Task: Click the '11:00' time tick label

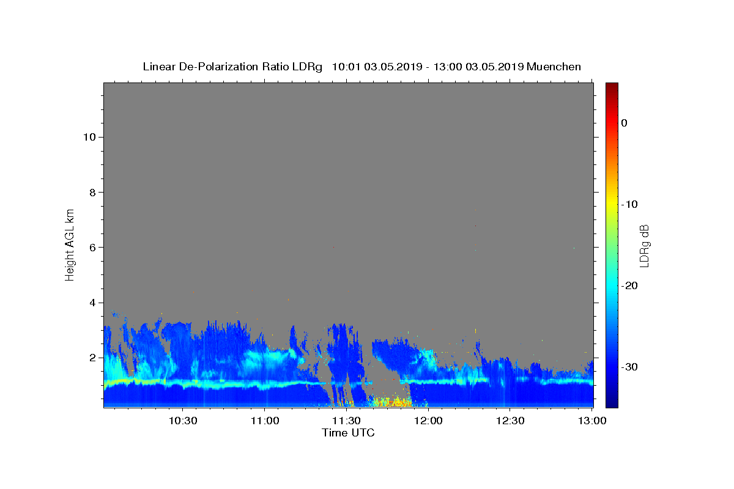Action: tap(265, 421)
